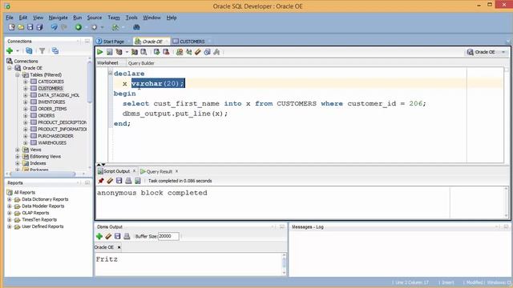Click the Run Script icon in worksheet toolbar
513x288 pixels.
tap(109, 52)
